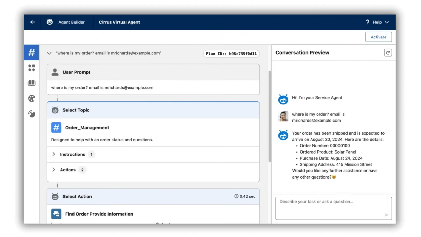
Task: Refresh the Conversation Preview
Action: 388,53
